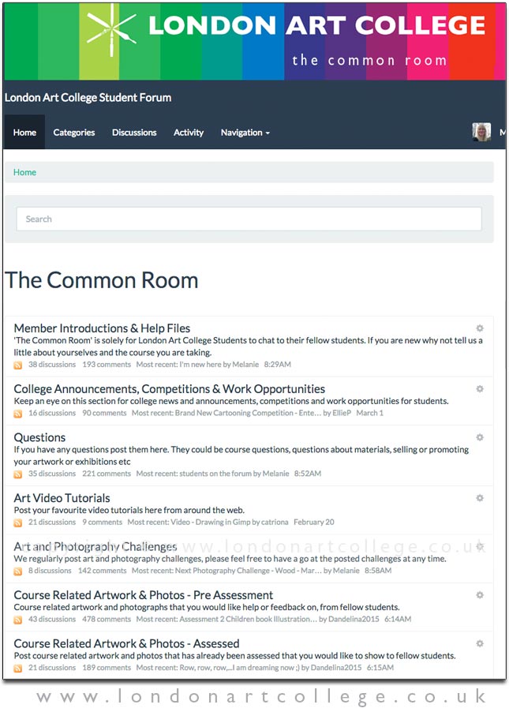Open options gear for Pre Assessment category
Viewport: 509px width, 712px height.
coord(480,595)
